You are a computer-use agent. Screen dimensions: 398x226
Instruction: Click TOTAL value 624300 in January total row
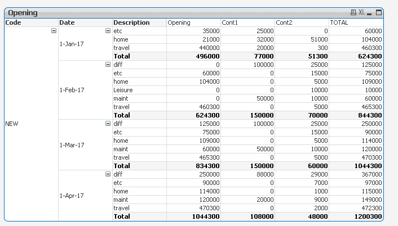pos(356,56)
